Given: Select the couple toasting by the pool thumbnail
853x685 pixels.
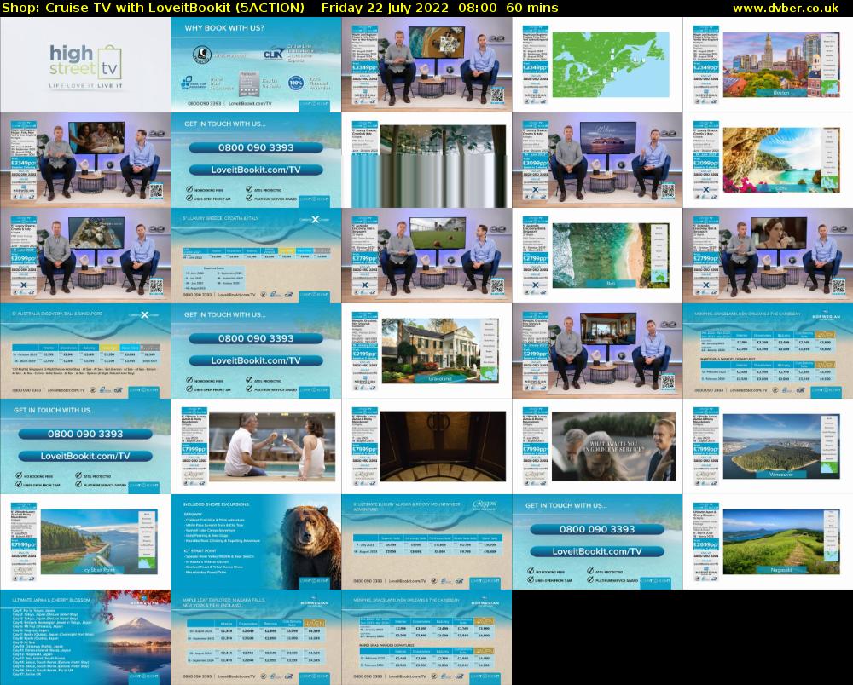Looking at the screenshot, I should click(256, 446).
